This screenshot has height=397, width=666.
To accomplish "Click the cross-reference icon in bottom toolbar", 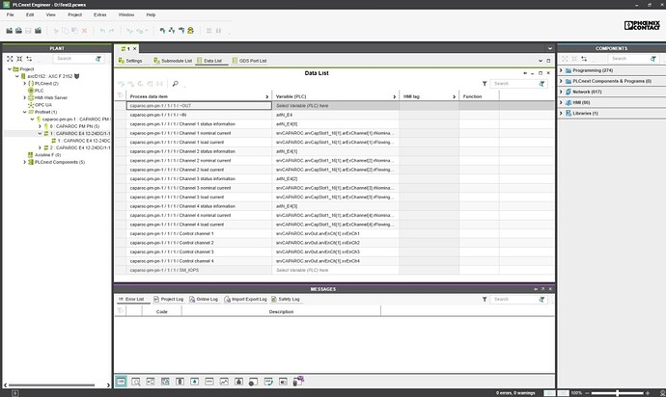I will click(x=151, y=382).
